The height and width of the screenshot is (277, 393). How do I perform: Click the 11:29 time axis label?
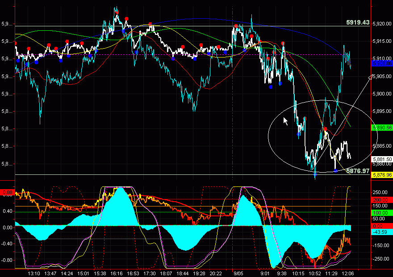pyautogui.click(x=331, y=273)
